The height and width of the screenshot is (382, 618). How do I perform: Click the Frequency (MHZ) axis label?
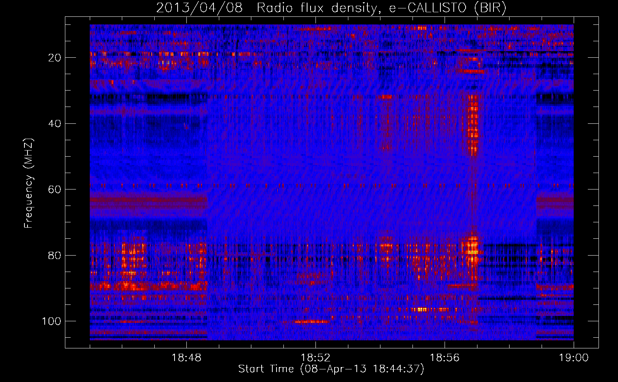[29, 183]
